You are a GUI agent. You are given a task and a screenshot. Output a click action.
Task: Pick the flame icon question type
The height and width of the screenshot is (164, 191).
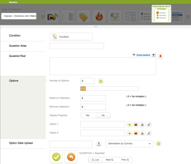point(99,16)
